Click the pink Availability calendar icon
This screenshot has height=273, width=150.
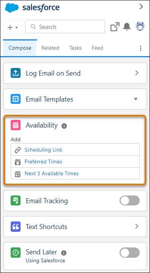[16, 125]
